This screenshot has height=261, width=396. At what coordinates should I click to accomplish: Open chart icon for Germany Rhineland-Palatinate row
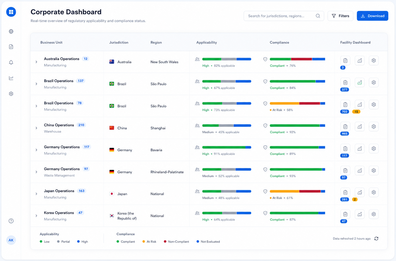tap(360, 170)
